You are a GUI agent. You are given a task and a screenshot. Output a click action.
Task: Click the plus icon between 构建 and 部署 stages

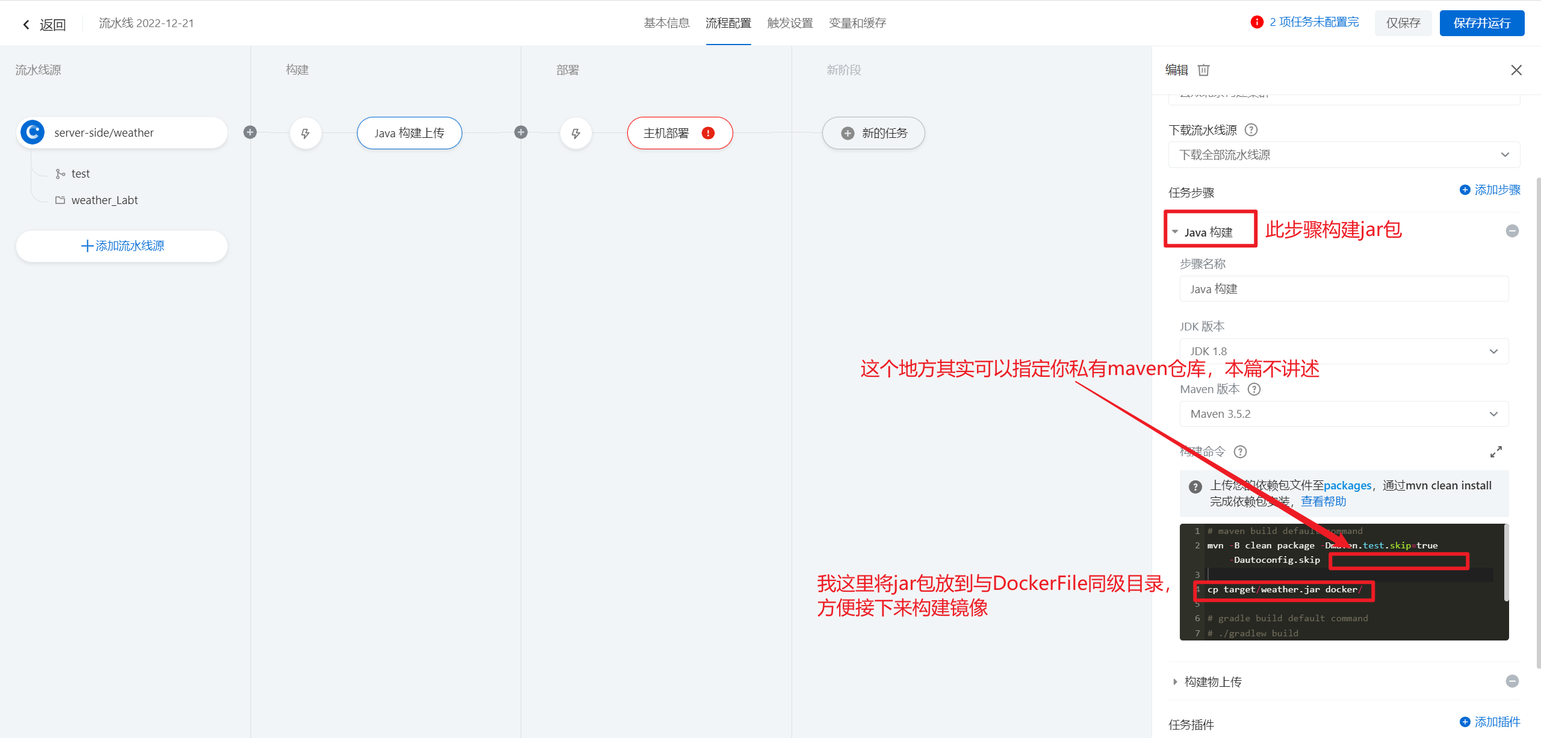point(521,132)
